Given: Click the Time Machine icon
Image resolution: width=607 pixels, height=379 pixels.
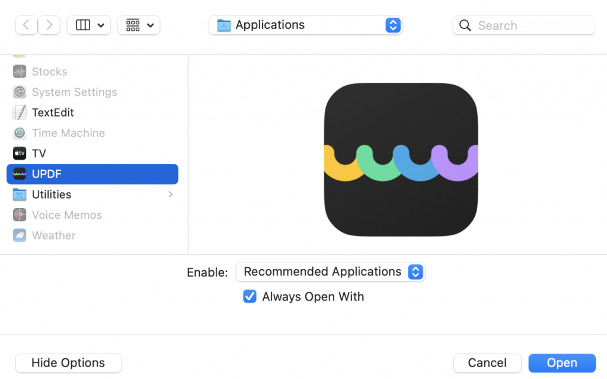Looking at the screenshot, I should 20,133.
